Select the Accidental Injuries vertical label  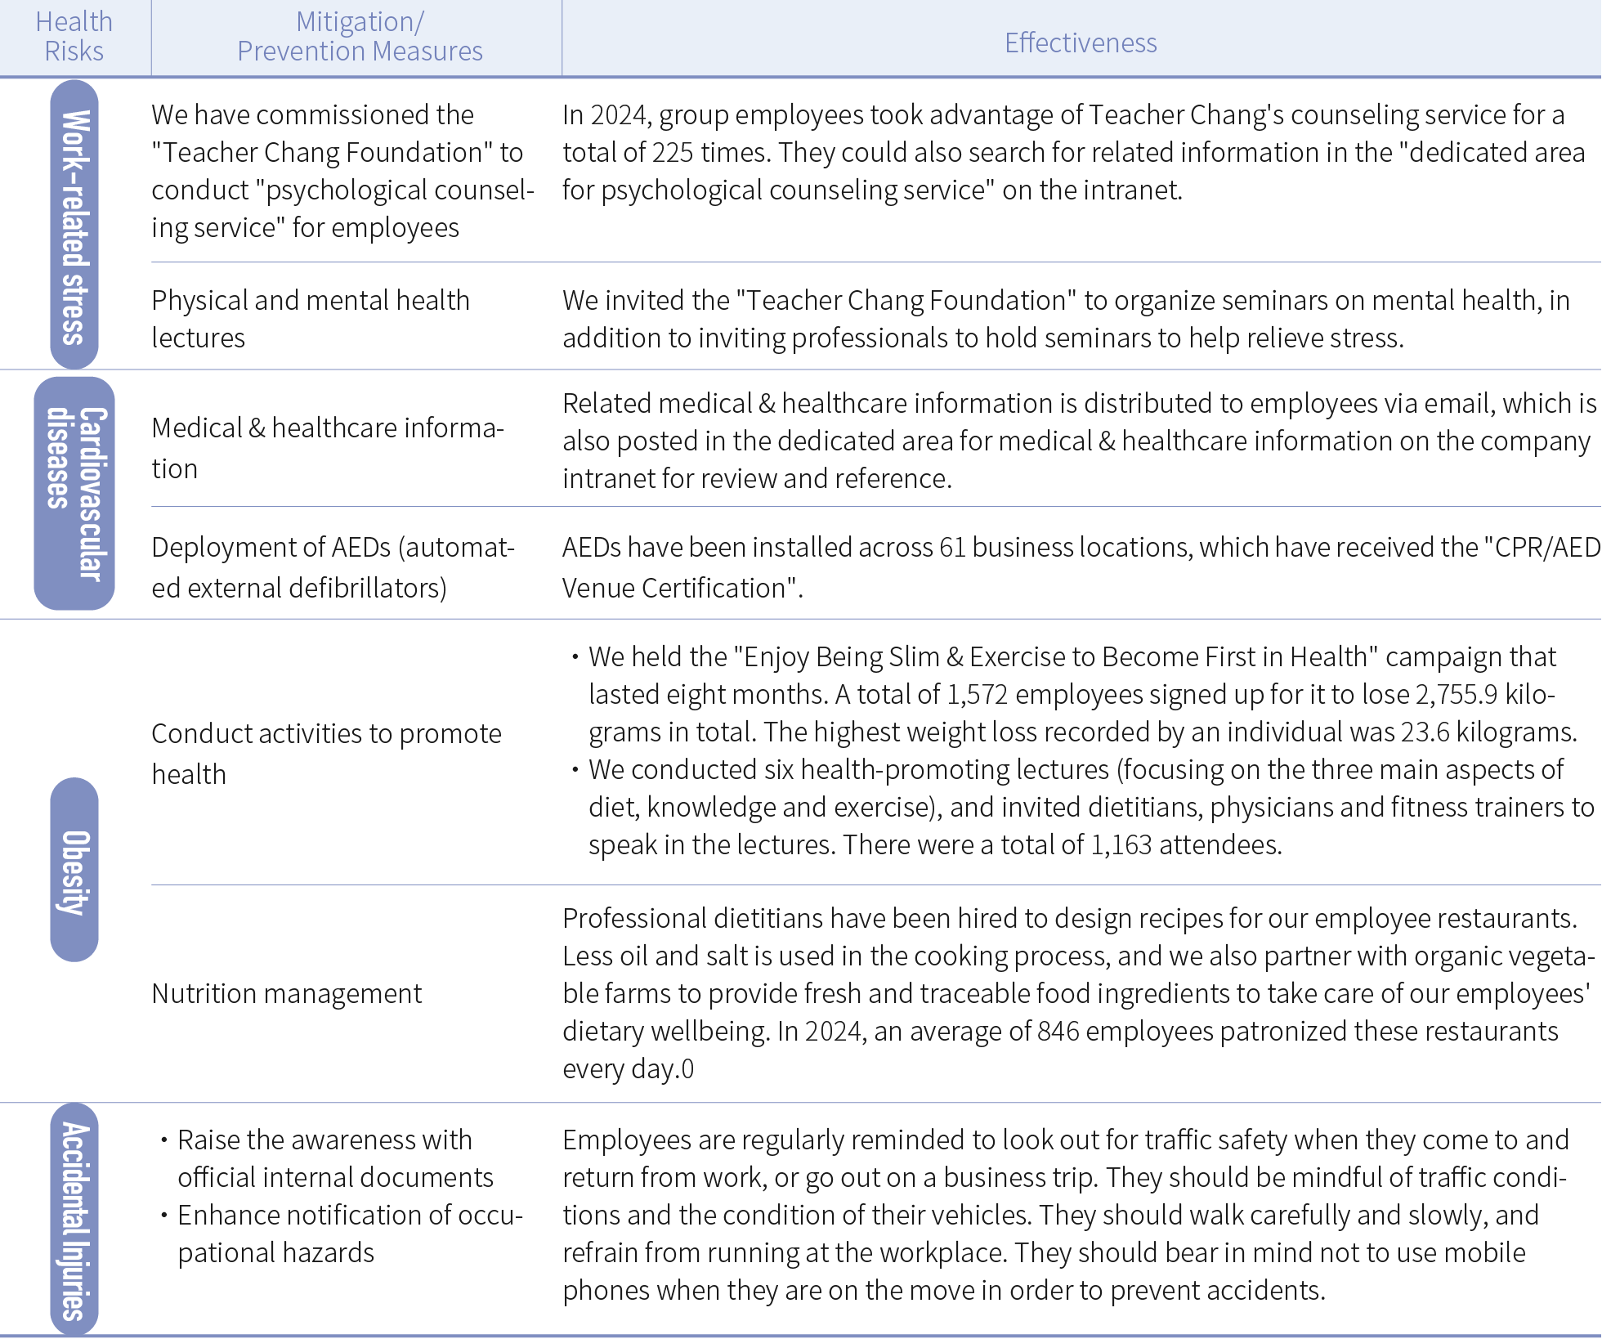coord(74,1220)
